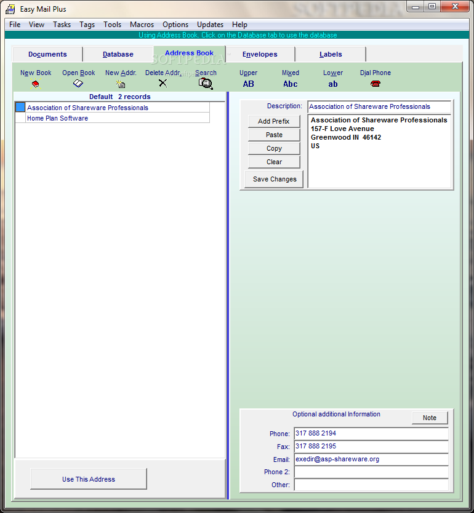Click the New Book red book icon

click(x=35, y=84)
